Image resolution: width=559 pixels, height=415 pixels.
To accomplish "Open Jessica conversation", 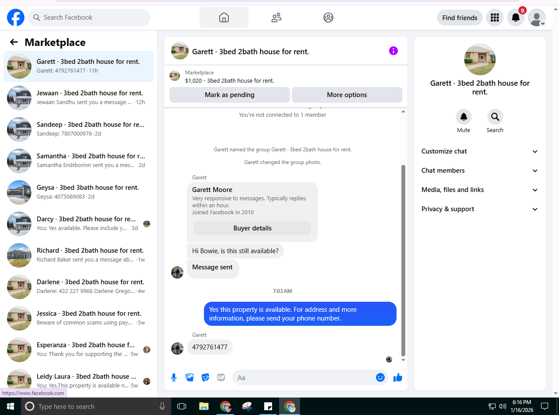I will [79, 318].
